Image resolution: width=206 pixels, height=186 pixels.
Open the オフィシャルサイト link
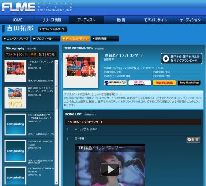tap(53, 29)
